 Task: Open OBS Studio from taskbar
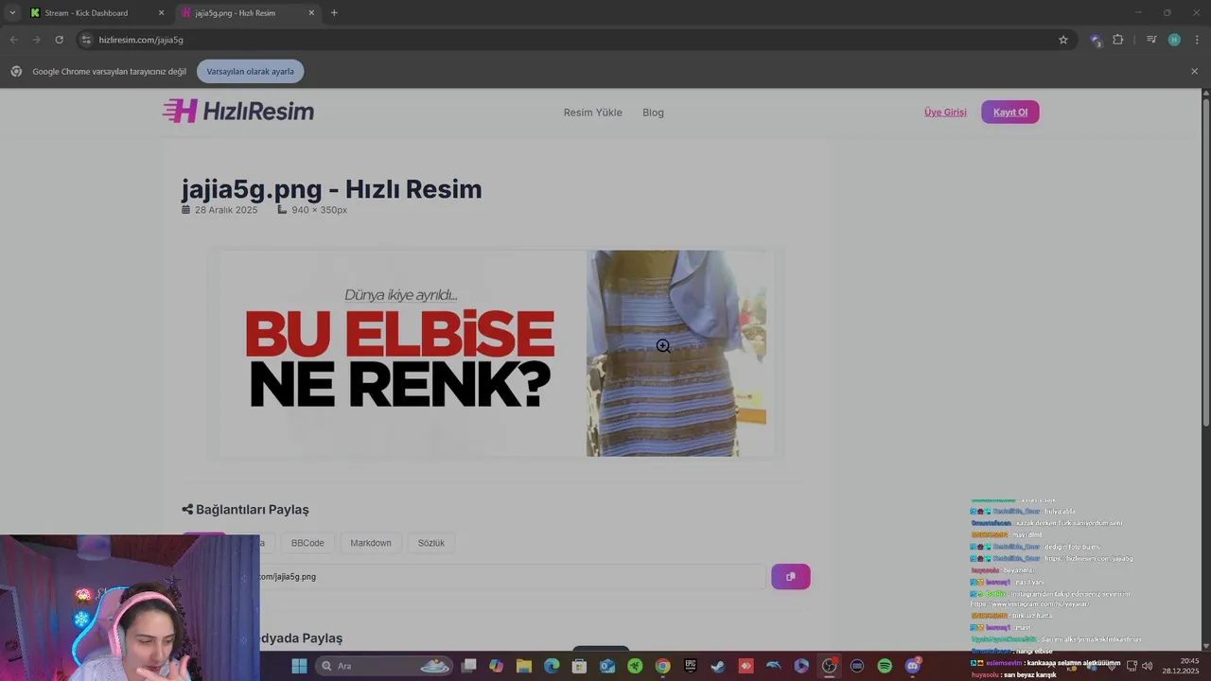tap(829, 666)
